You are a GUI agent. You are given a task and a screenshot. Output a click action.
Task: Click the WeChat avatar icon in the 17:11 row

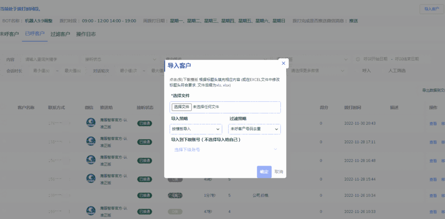pyautogui.click(x=91, y=141)
